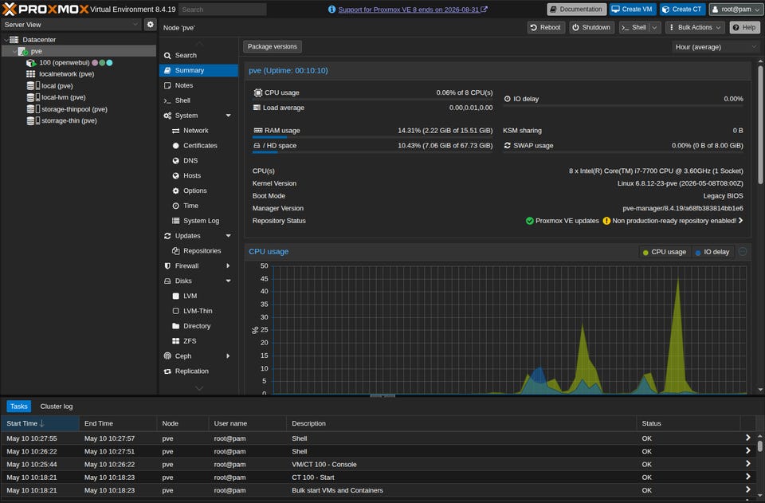Select the Datacenter tree node
This screenshot has height=503, width=765.
(x=39, y=40)
